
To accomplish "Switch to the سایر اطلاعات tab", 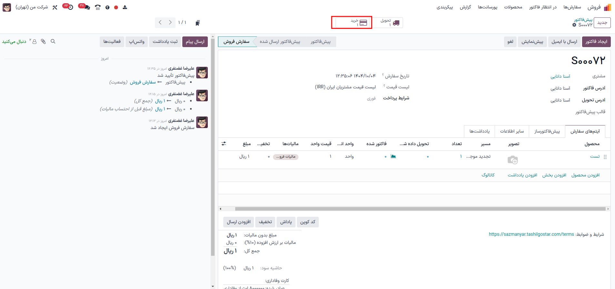I will [x=512, y=131].
